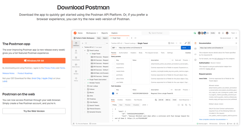
Task: Check the tweet.fields query param checkbox
Action: (113, 64)
